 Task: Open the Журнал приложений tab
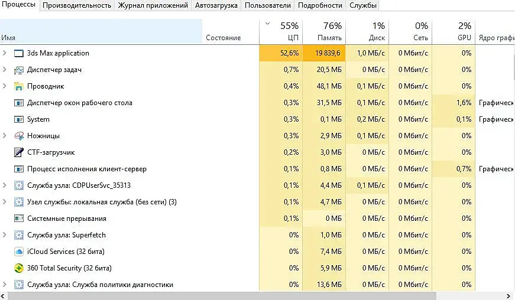(153, 5)
